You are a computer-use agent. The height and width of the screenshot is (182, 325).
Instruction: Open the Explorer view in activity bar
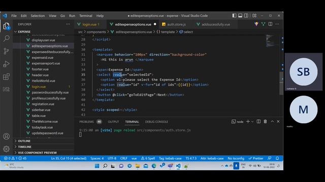[6, 26]
